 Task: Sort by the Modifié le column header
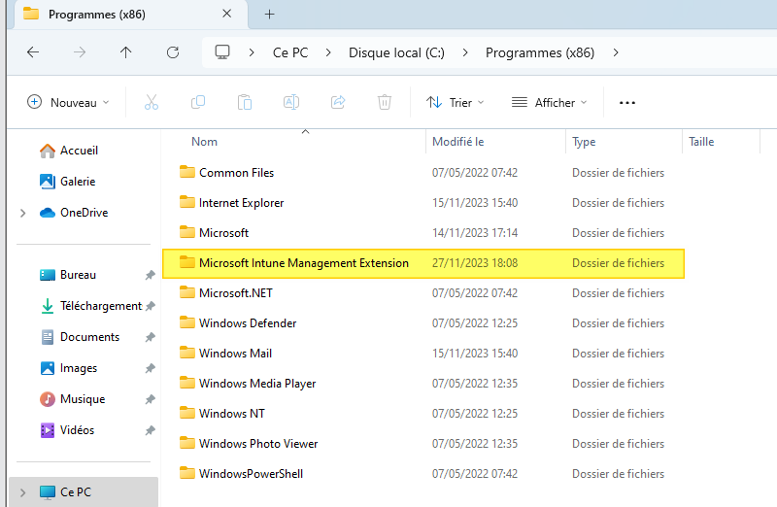click(x=458, y=142)
